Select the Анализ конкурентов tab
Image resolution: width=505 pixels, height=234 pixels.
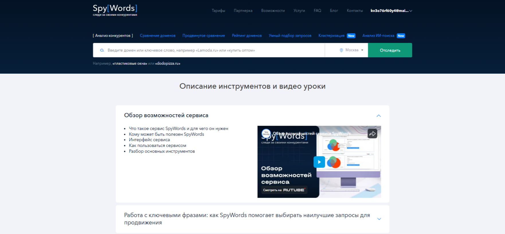tap(113, 36)
